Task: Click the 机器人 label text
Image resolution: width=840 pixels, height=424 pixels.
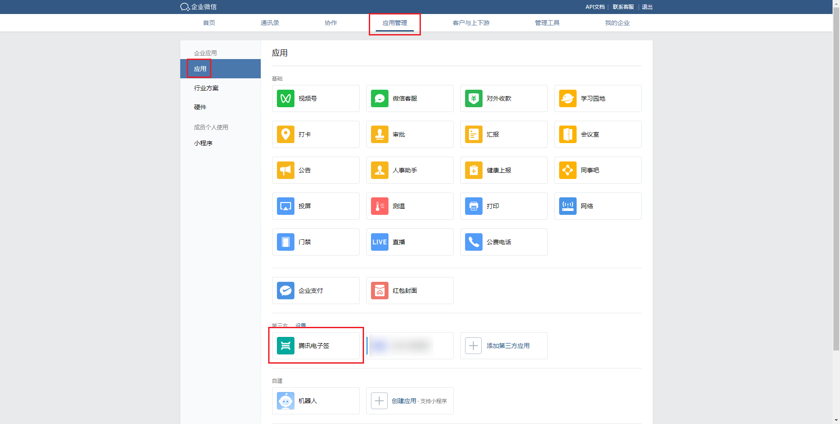Action: coord(308,401)
